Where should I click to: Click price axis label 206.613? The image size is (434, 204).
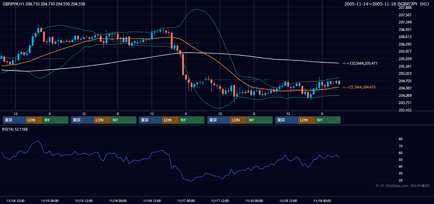(405, 37)
